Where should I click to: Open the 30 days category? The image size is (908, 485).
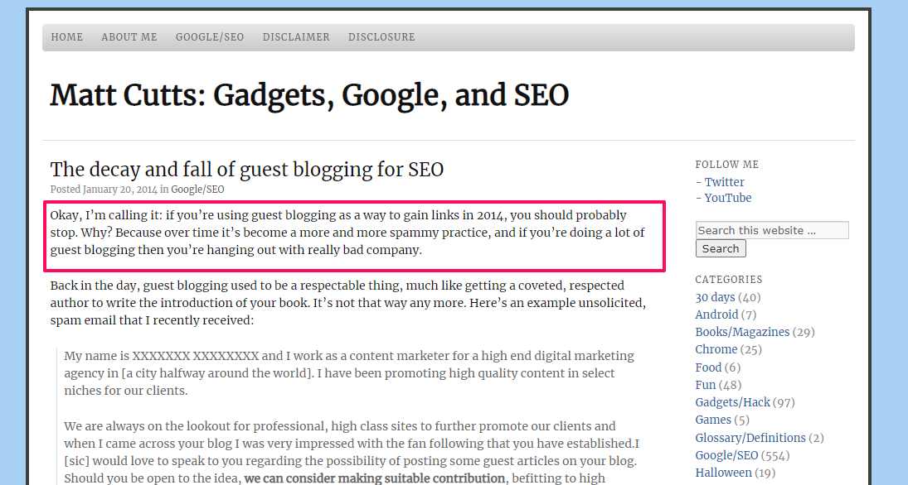tap(715, 297)
